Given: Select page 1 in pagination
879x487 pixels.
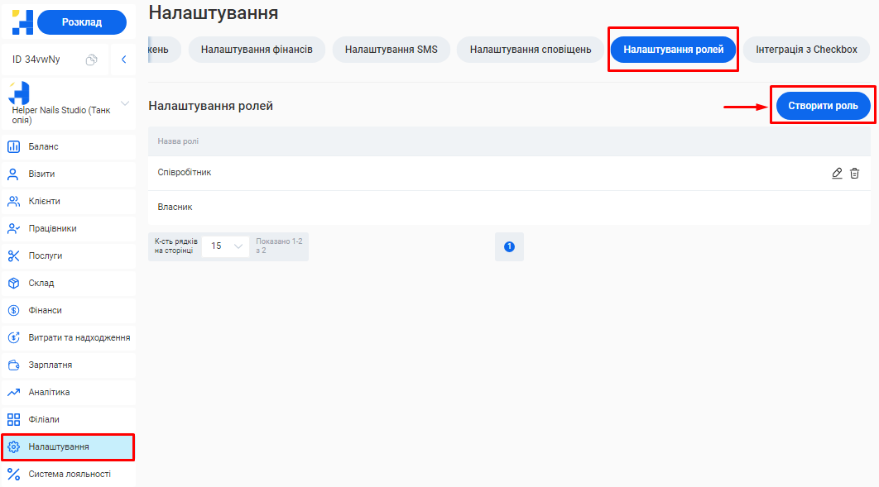Looking at the screenshot, I should (509, 246).
